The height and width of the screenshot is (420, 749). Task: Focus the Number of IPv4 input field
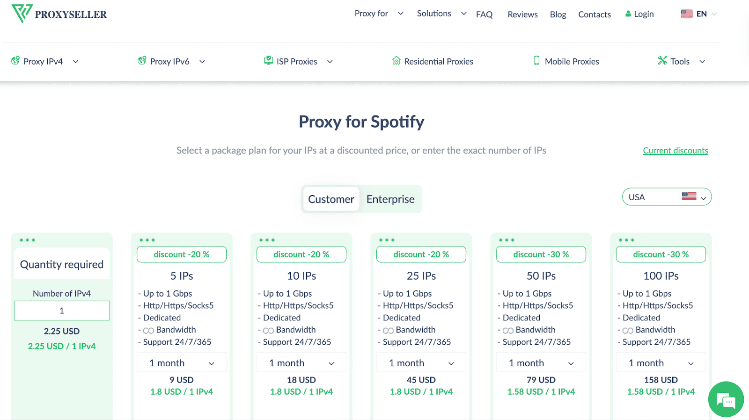[x=62, y=311]
